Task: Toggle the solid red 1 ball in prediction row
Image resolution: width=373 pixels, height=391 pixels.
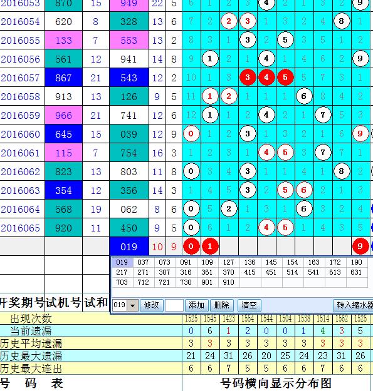Action: (x=210, y=246)
